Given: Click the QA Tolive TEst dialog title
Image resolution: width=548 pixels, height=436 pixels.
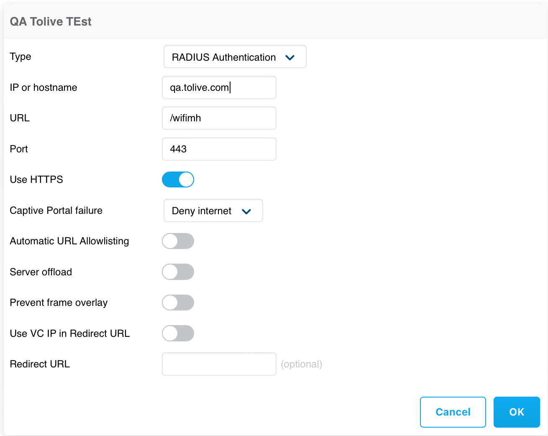Looking at the screenshot, I should 51,22.
